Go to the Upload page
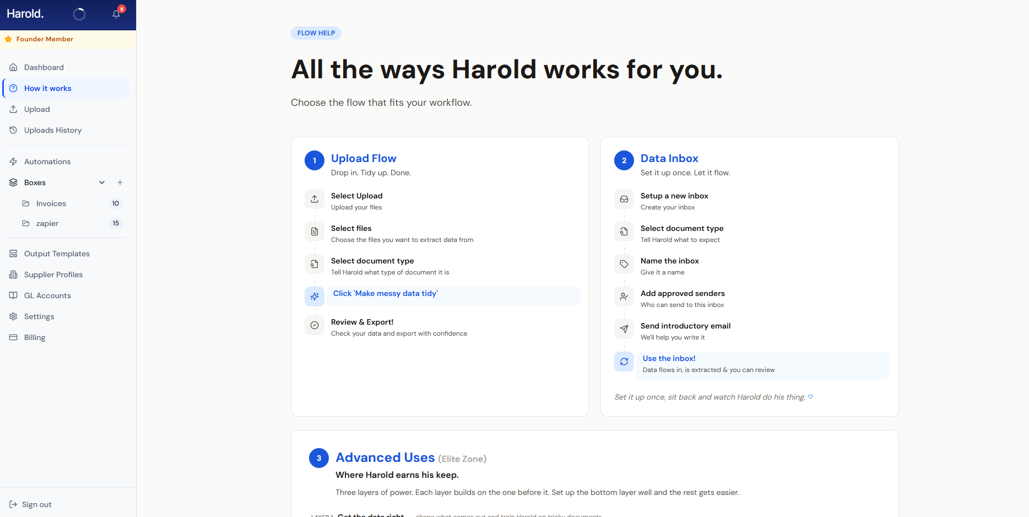This screenshot has height=517, width=1029. tap(66, 109)
